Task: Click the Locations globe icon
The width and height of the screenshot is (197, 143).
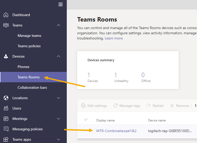Action: [x=6, y=98]
